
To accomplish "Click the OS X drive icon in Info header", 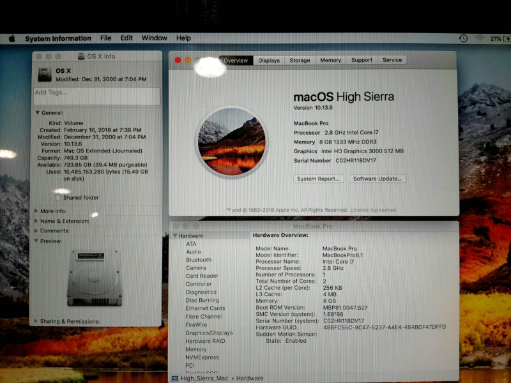I will 45,75.
